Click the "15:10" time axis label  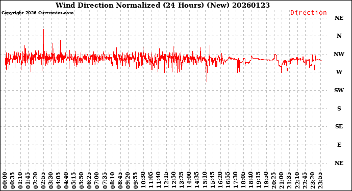205,181
